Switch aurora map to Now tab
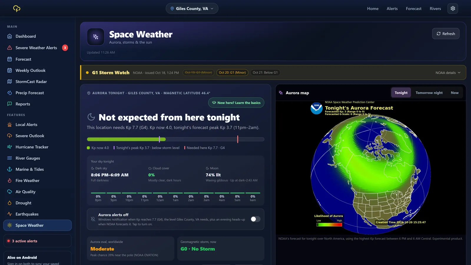 pyautogui.click(x=455, y=93)
